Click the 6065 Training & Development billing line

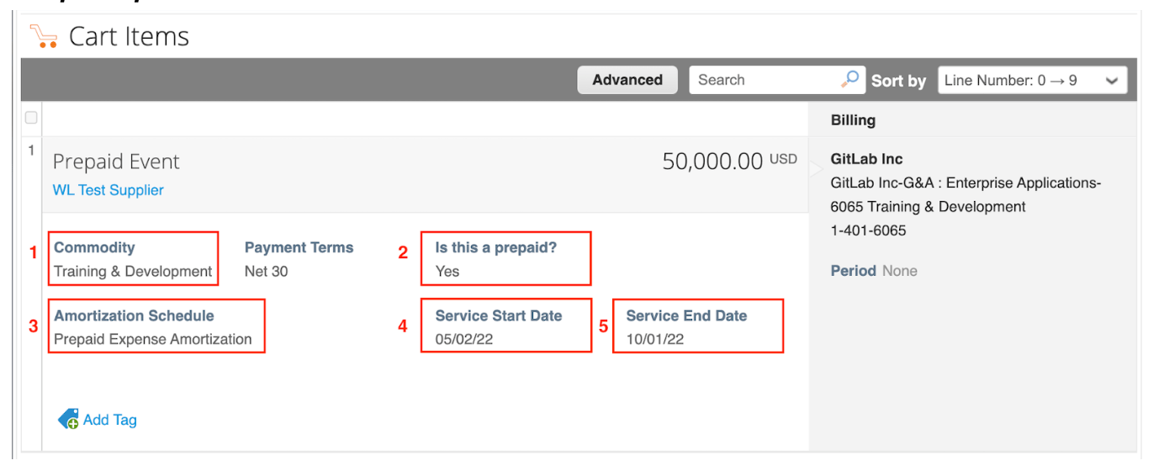click(x=929, y=207)
